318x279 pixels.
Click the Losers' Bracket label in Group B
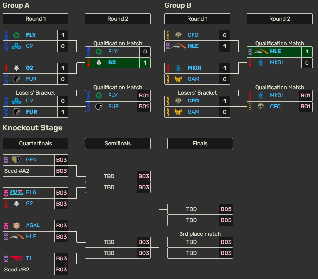(197, 93)
